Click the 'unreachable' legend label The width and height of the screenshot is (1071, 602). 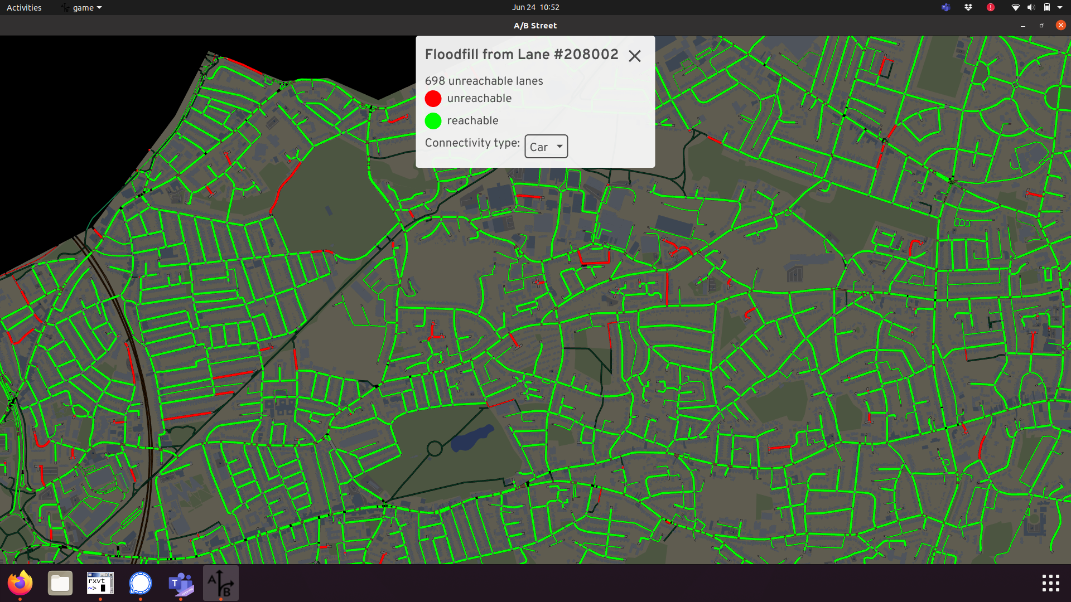click(x=479, y=98)
